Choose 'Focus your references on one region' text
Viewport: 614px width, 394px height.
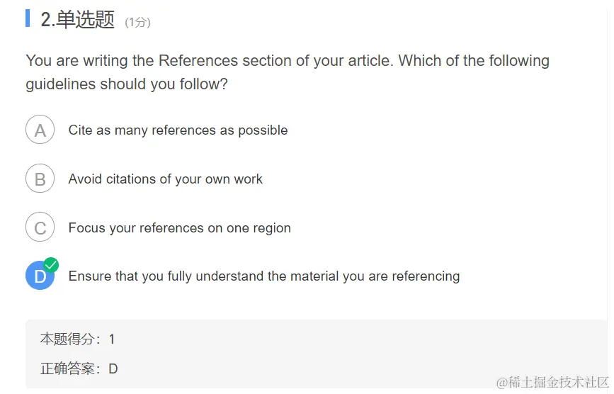[180, 228]
